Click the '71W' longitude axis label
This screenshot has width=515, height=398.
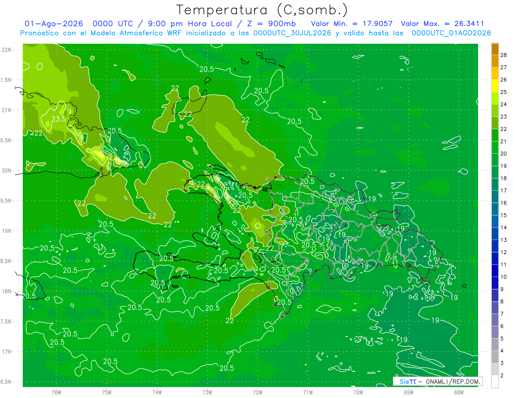tap(308, 392)
